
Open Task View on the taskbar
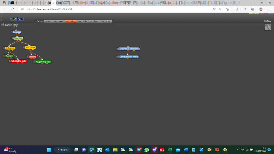coord(76,150)
